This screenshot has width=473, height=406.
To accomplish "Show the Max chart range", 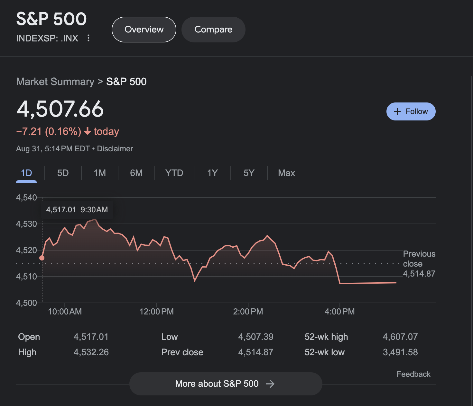I will 286,173.
